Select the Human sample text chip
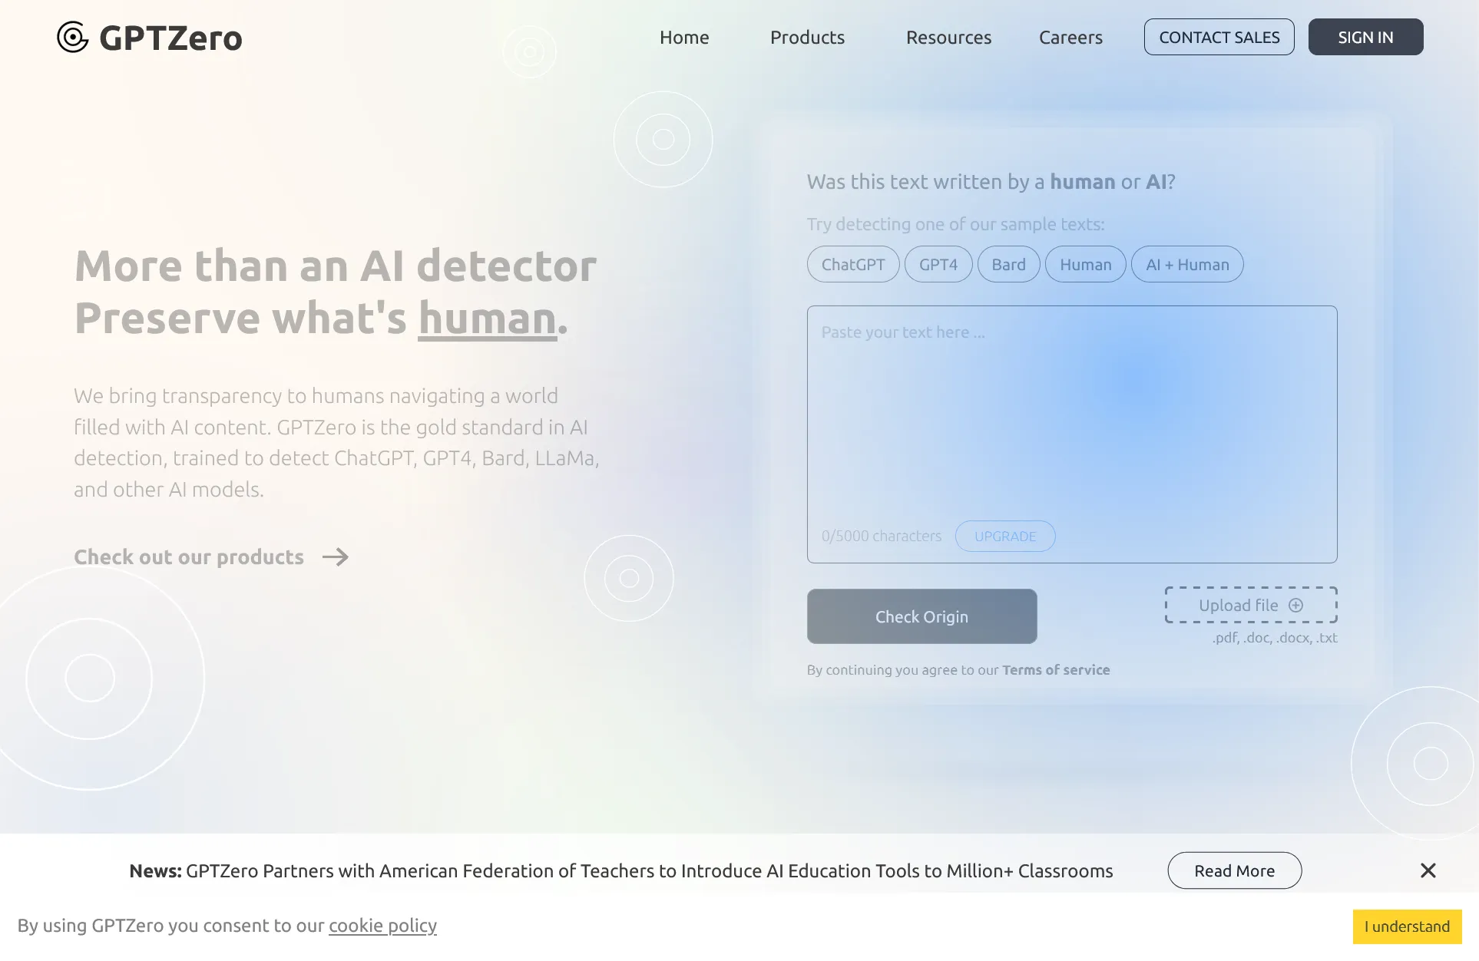The height and width of the screenshot is (961, 1479). pos(1085,264)
